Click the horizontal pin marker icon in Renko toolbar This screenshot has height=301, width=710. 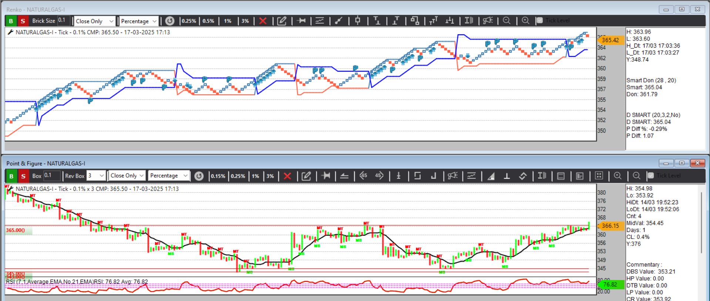coord(302,21)
